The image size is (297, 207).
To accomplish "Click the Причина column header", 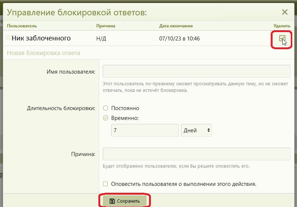I will pyautogui.click(x=106, y=26).
